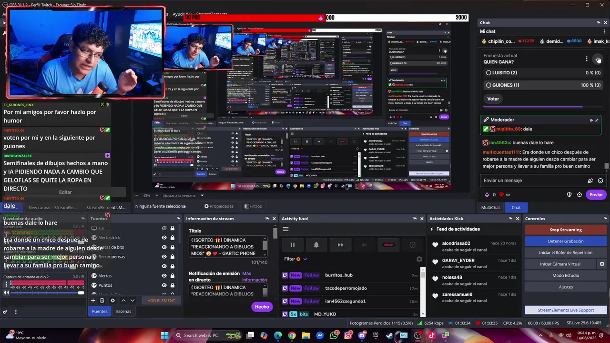
Task: Open source properties gear in Fuentes toolbar
Action: point(112,301)
